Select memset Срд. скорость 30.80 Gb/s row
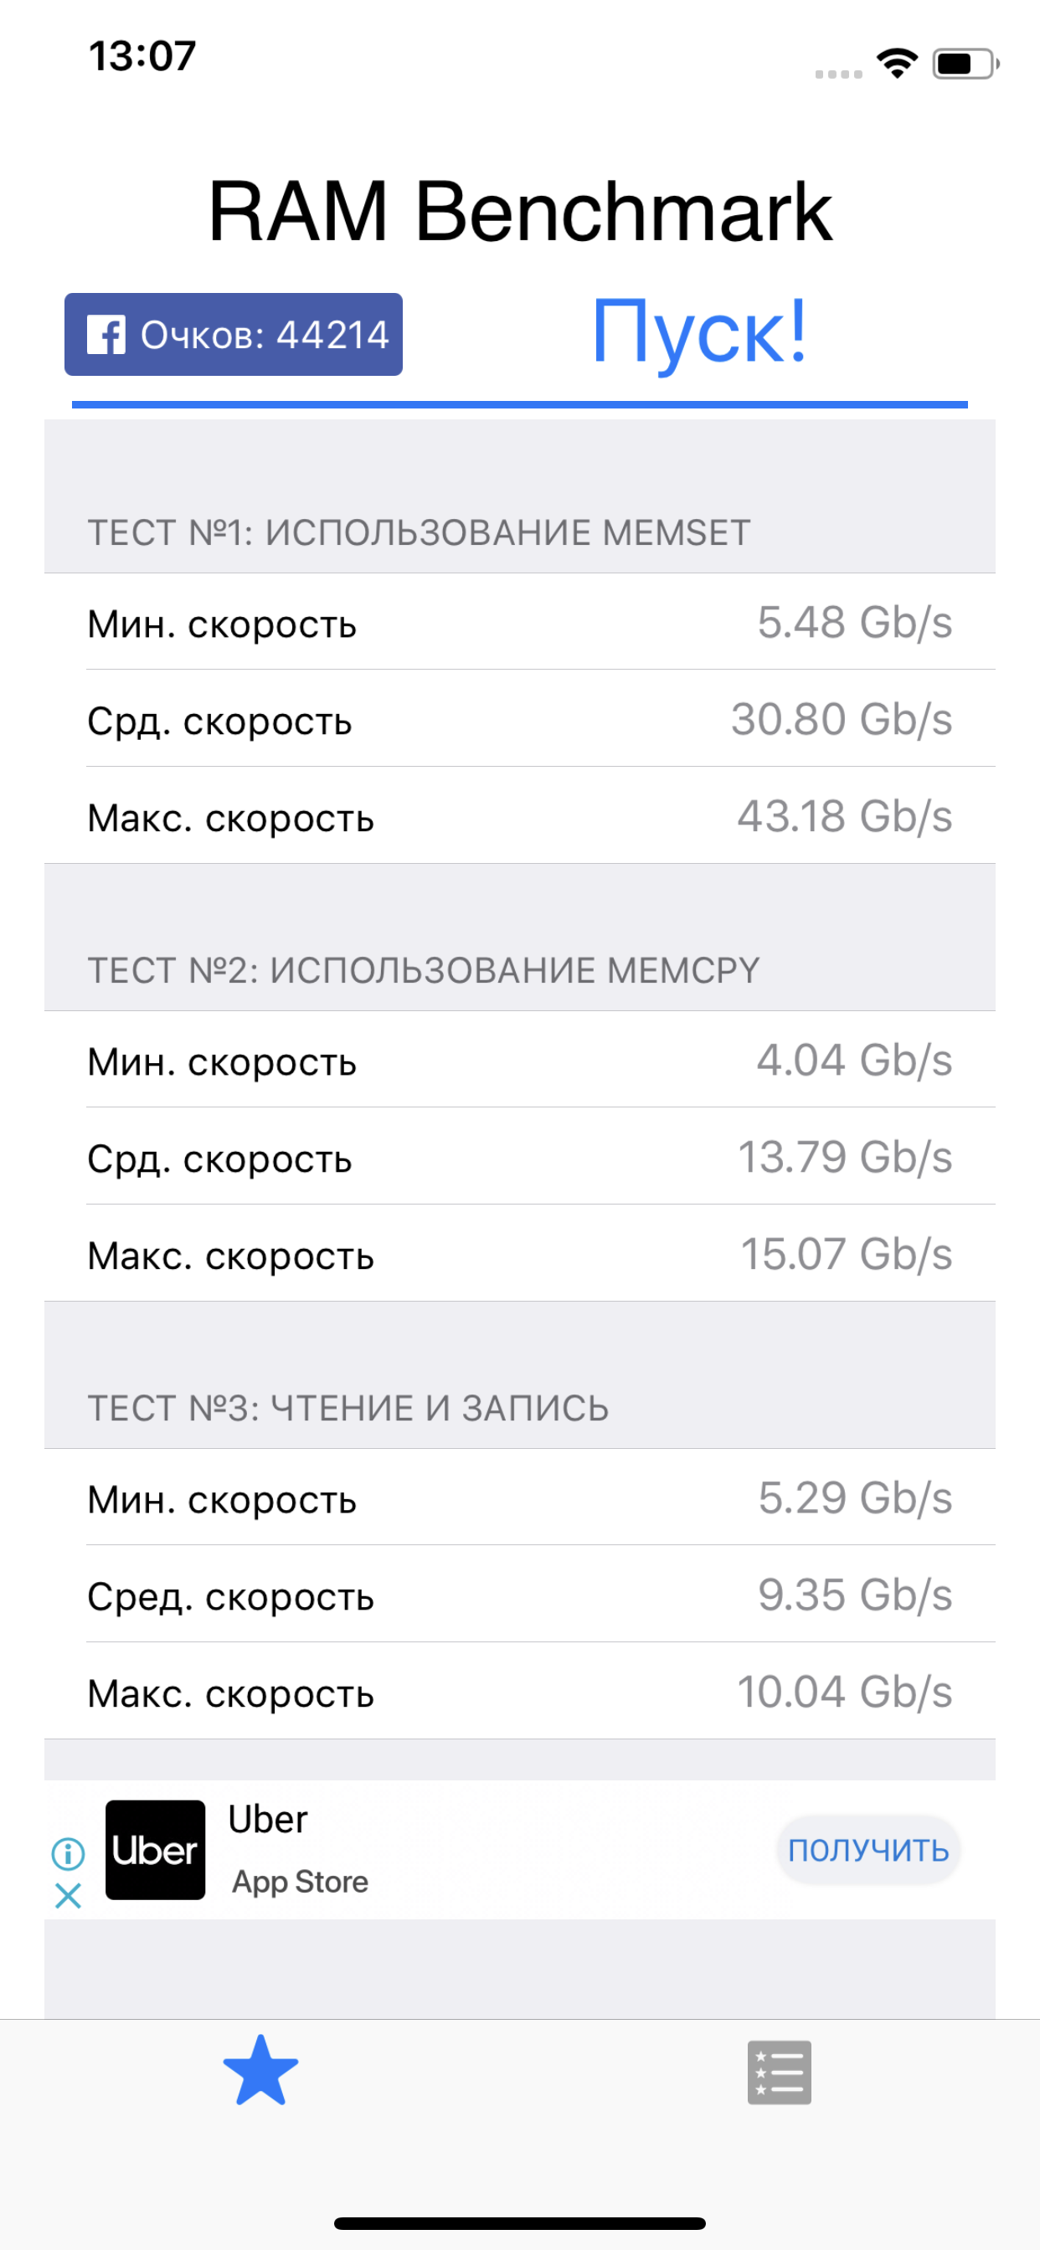Image resolution: width=1040 pixels, height=2250 pixels. (x=520, y=719)
